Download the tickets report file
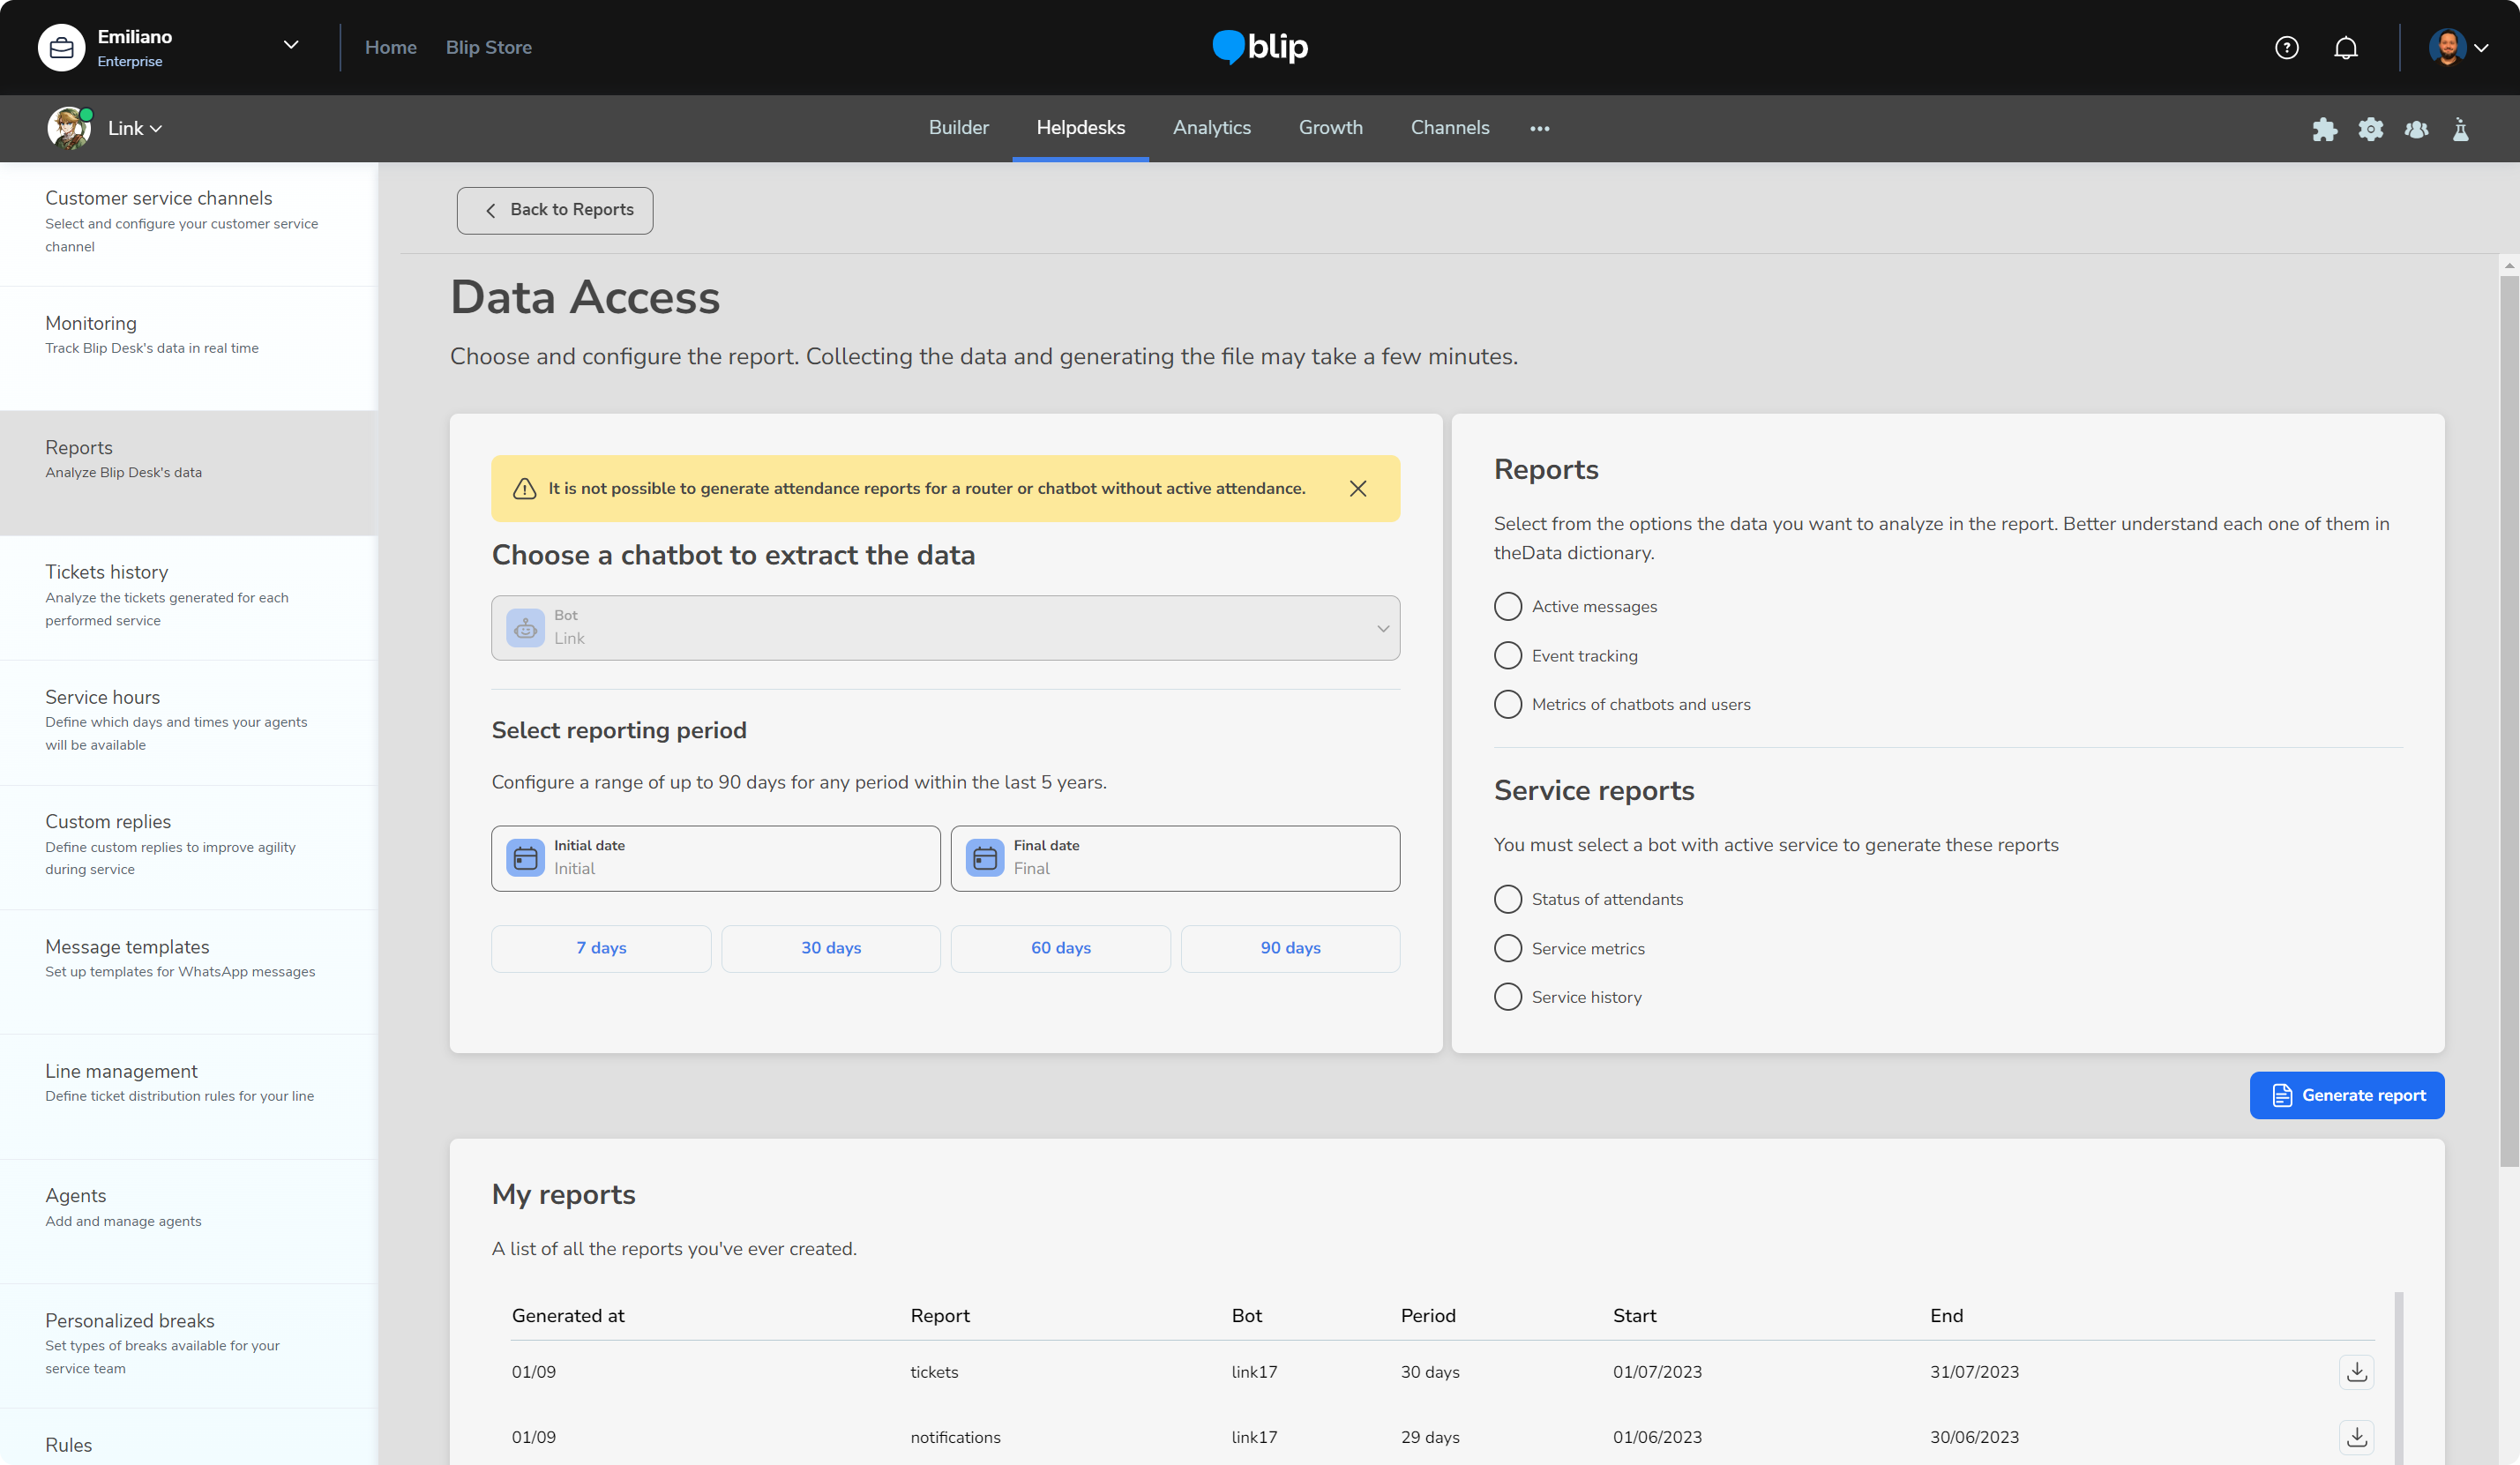 pos(2356,1371)
